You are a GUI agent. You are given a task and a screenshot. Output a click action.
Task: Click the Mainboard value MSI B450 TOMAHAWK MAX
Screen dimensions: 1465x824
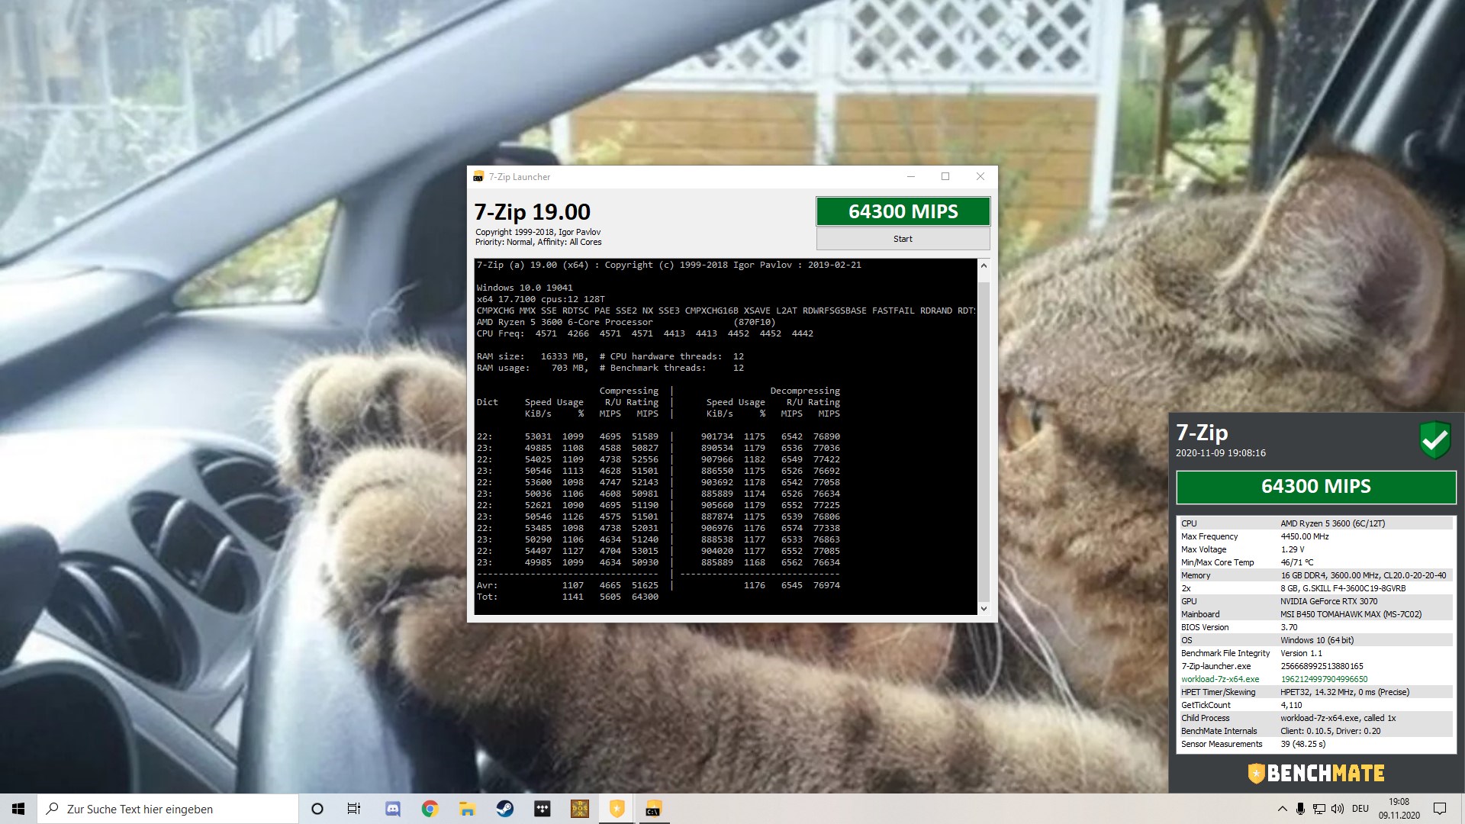pos(1351,614)
